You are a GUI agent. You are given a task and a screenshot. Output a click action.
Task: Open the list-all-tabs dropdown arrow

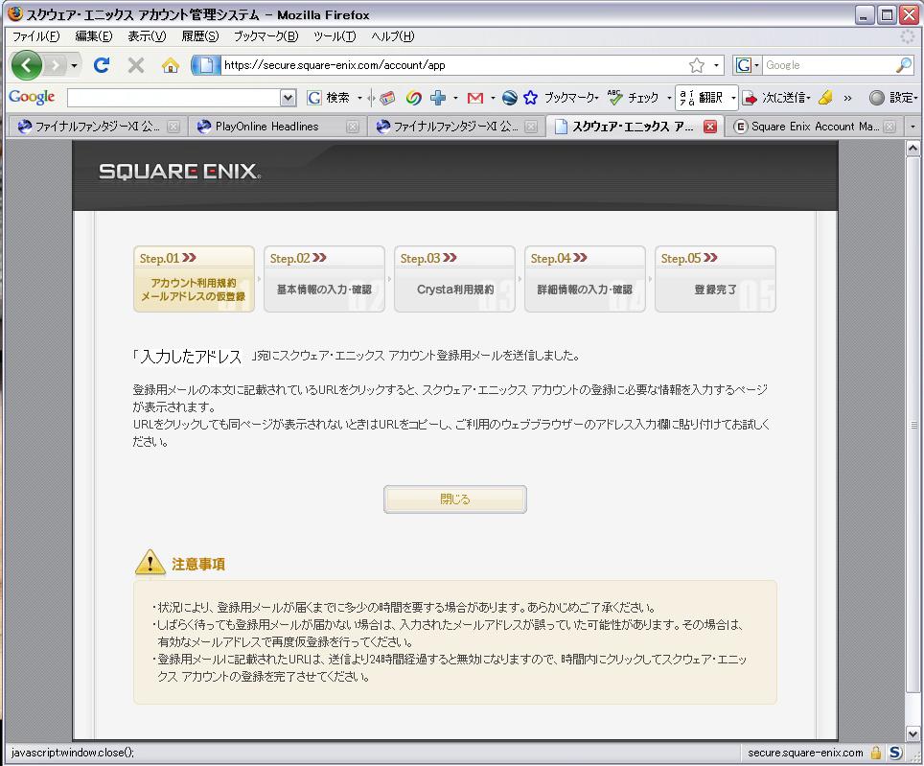[912, 127]
